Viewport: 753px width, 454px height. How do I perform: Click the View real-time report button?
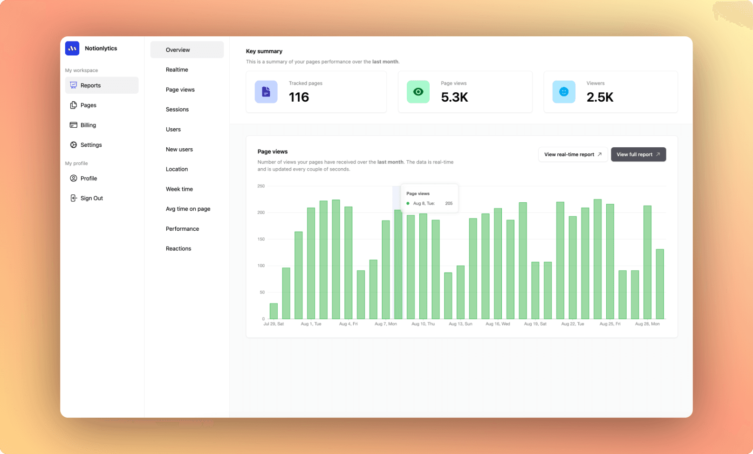(x=573, y=155)
